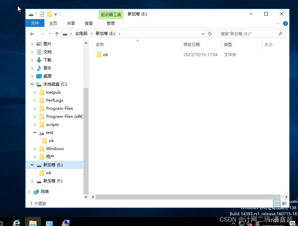Viewport: 298px width, 226px height.
Task: Select 新加卷 (F:) in the navigation pane
Action: click(x=53, y=181)
